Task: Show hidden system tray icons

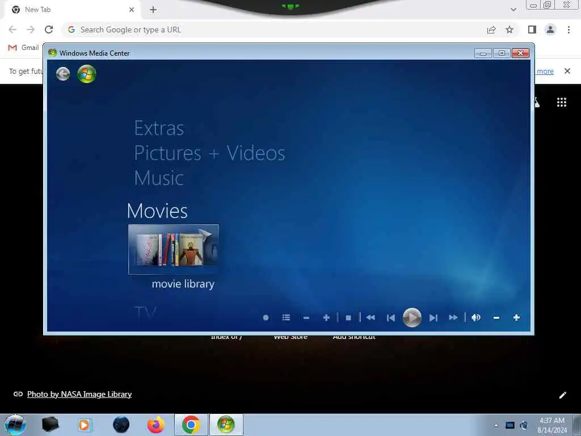Action: [496, 425]
